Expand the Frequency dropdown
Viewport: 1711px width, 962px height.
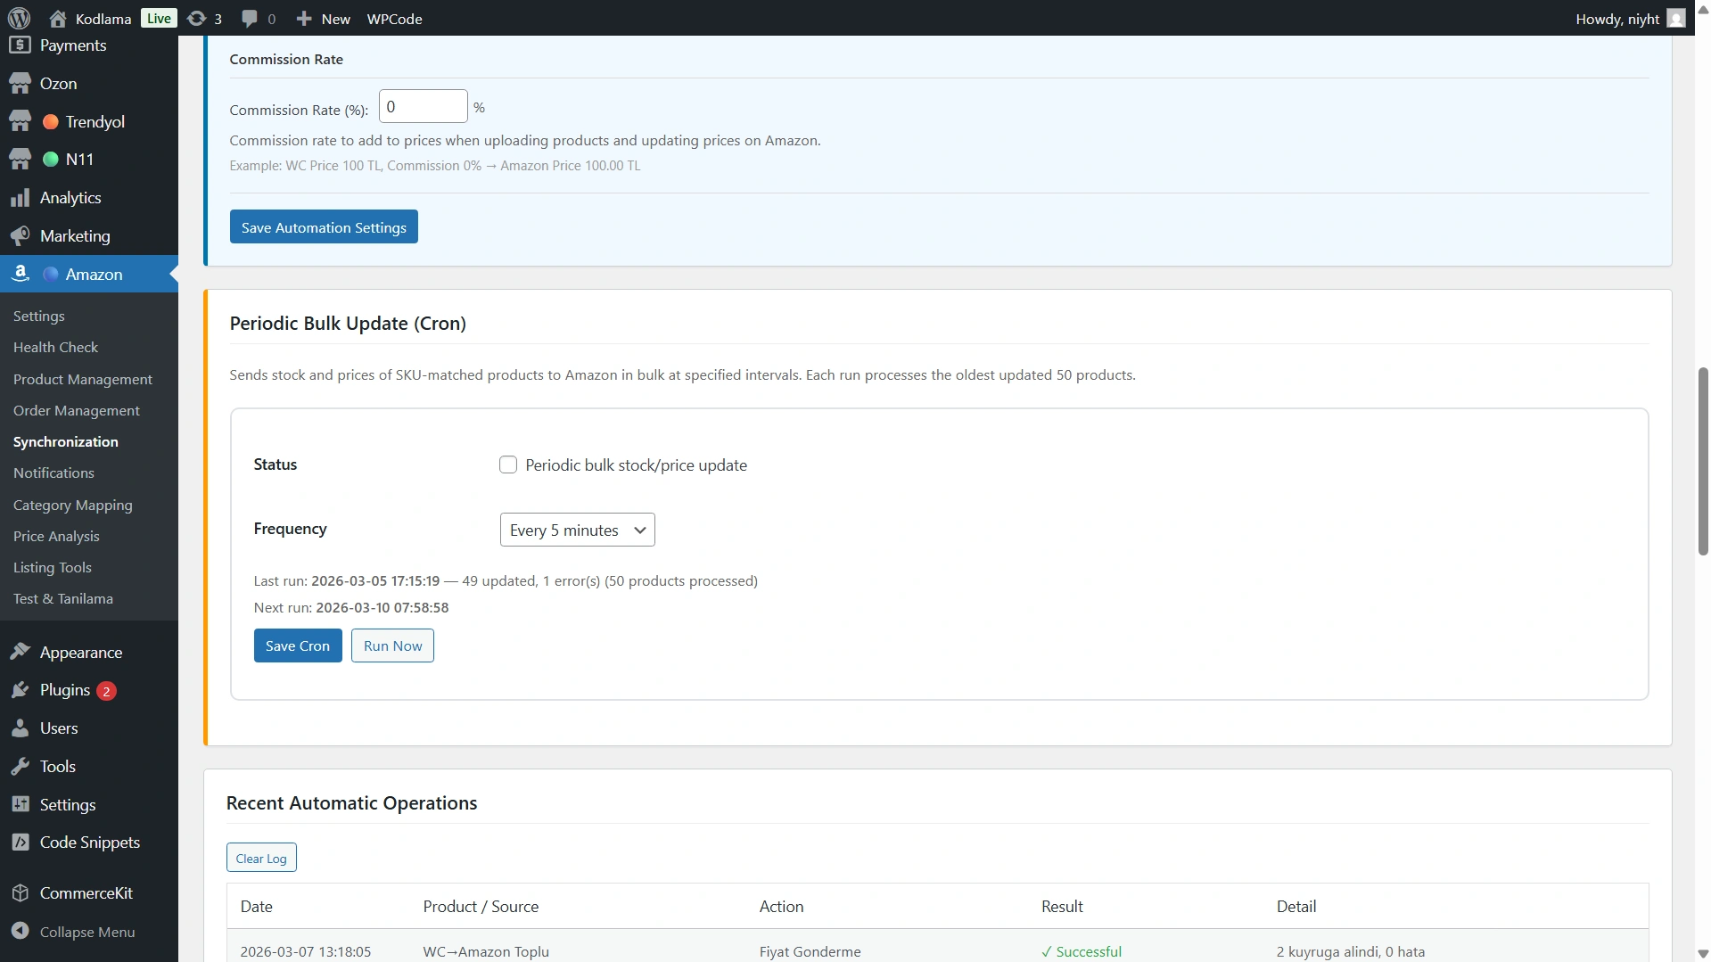(577, 530)
